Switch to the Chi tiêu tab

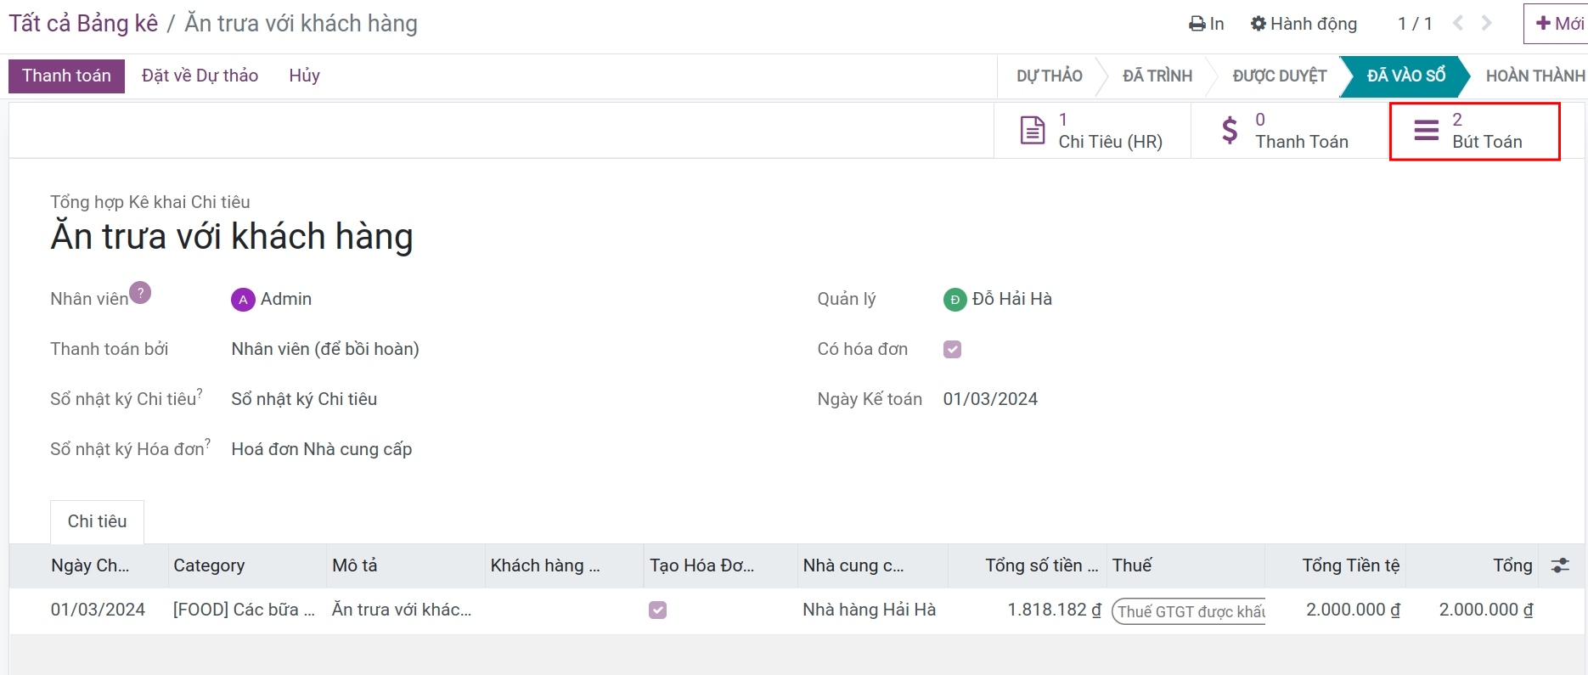point(97,521)
